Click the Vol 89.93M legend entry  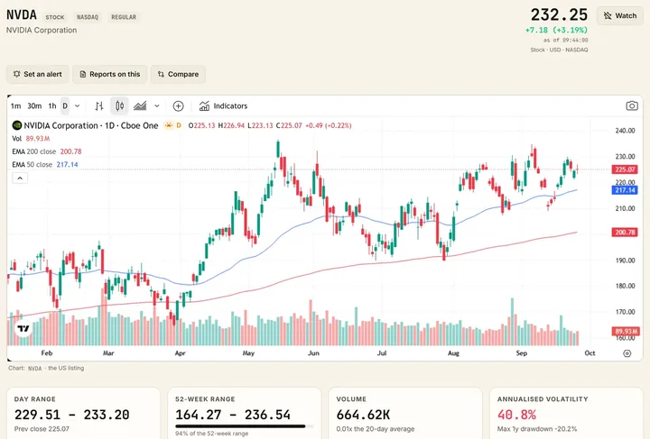(31, 139)
